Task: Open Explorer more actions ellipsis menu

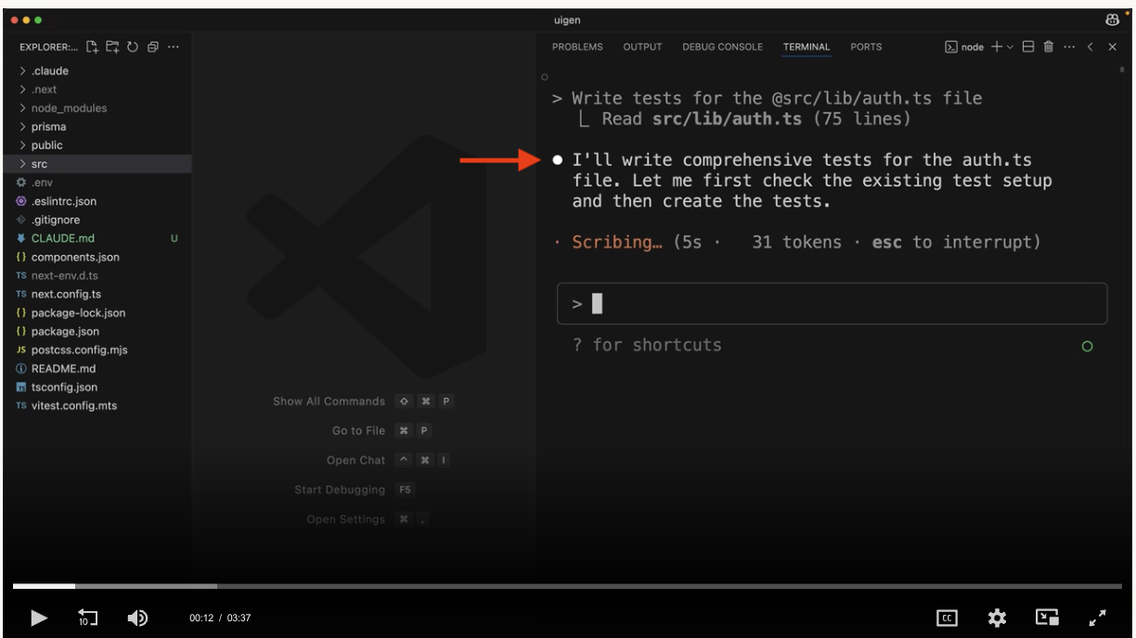Action: [x=174, y=46]
